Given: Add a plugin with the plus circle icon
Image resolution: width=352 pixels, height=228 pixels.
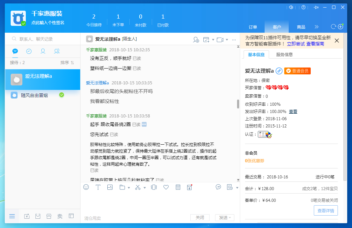Looking at the screenshot, I should [x=341, y=27].
